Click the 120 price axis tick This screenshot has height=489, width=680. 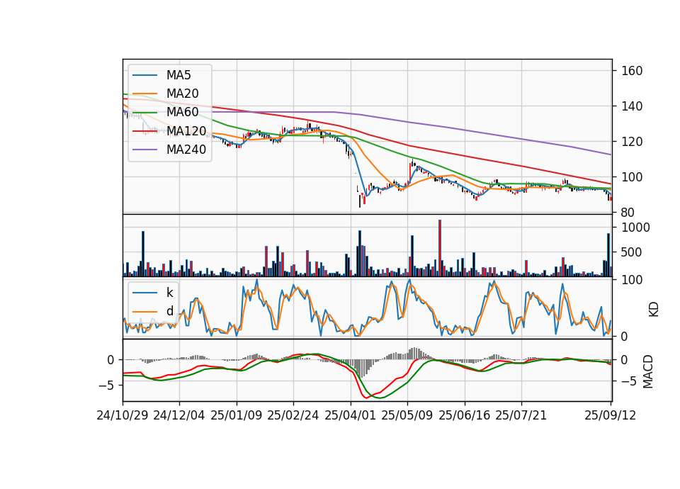(x=632, y=142)
